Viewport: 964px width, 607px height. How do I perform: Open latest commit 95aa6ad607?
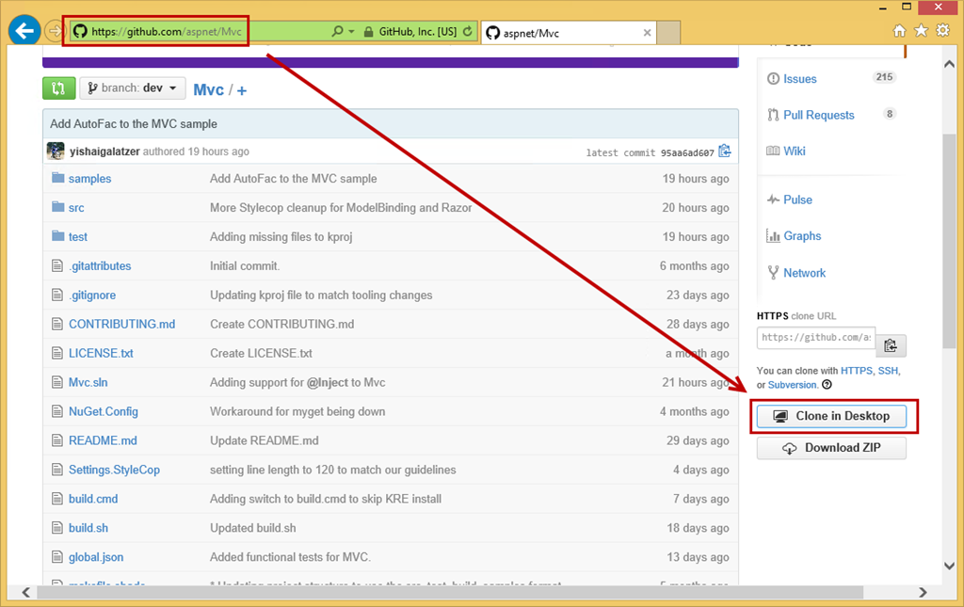click(x=687, y=153)
